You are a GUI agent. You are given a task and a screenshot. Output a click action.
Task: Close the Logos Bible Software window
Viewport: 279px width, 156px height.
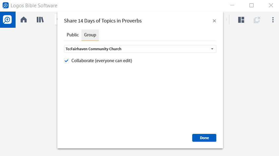271,5
